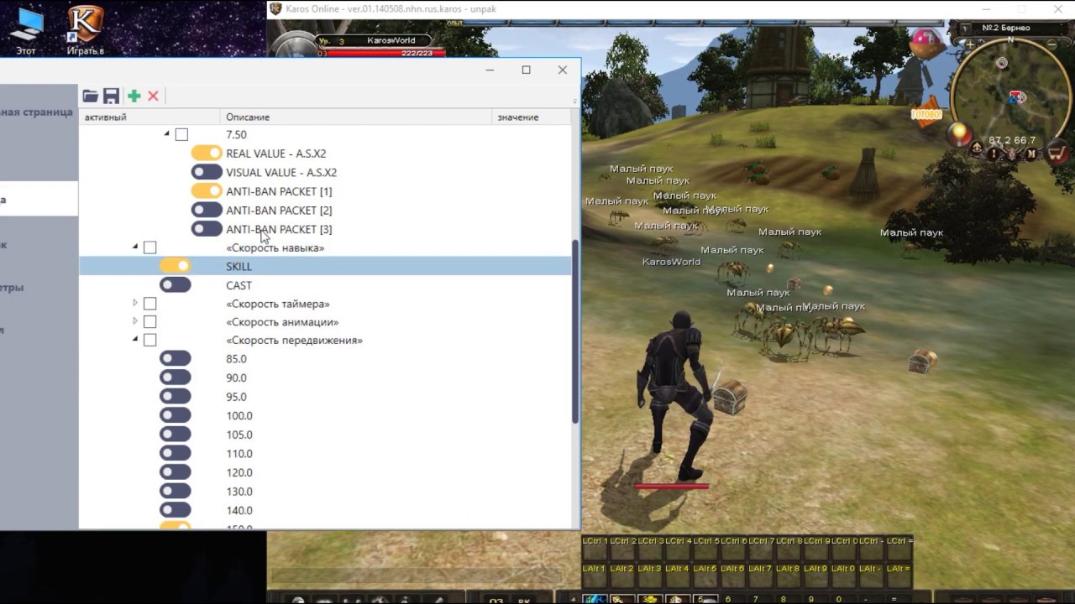The height and width of the screenshot is (604, 1075).
Task: Zoom in the minimap with plus button
Action: tap(970, 44)
